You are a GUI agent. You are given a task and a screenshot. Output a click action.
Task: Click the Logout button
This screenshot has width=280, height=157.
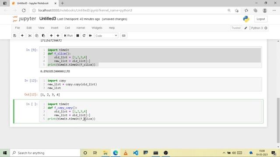click(261, 19)
